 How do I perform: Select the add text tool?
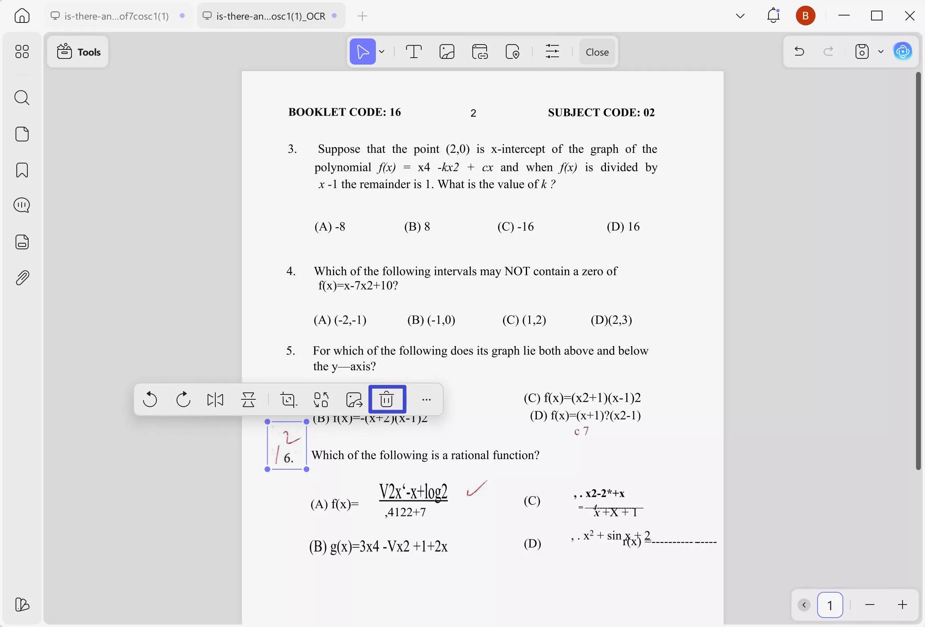click(x=413, y=52)
